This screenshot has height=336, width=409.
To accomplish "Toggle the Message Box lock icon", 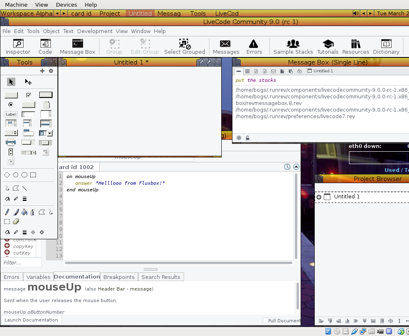I will (247, 138).
